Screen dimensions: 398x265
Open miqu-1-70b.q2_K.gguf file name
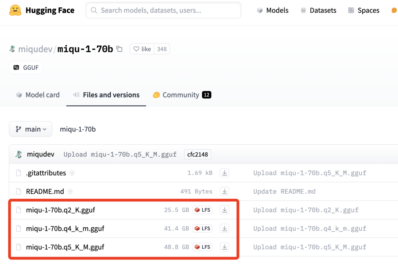tap(60, 210)
